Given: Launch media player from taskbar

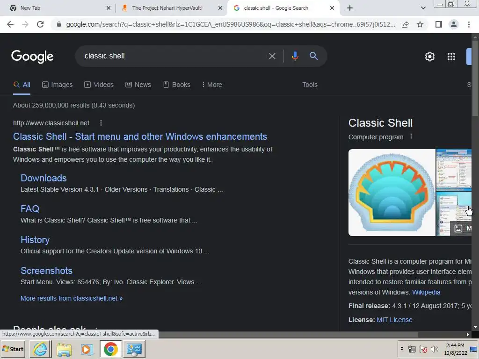Looking at the screenshot, I should point(87,349).
